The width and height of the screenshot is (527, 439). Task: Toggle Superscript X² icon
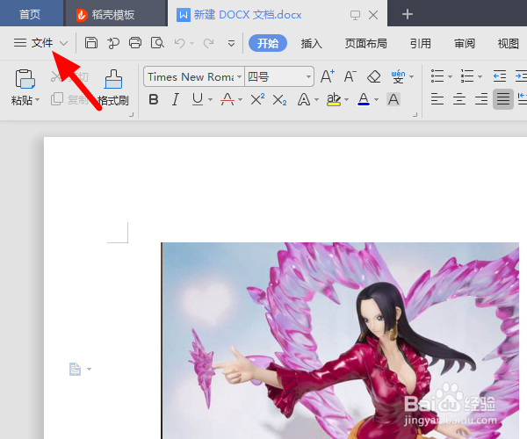(257, 99)
